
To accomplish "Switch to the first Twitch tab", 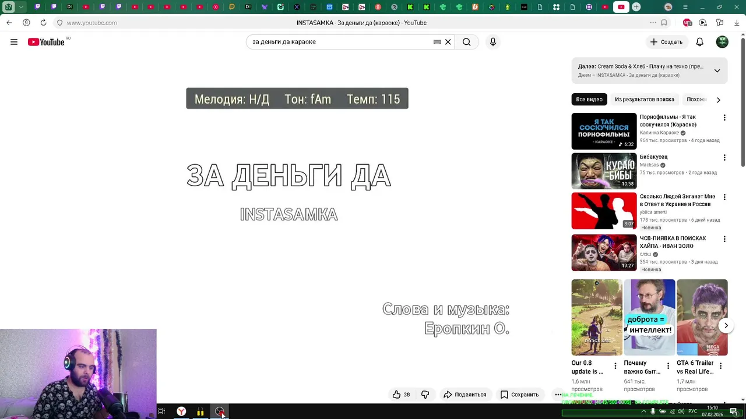I will pyautogui.click(x=38, y=7).
